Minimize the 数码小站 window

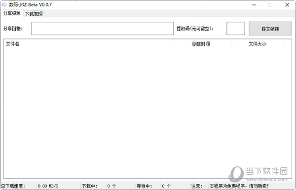point(254,5)
